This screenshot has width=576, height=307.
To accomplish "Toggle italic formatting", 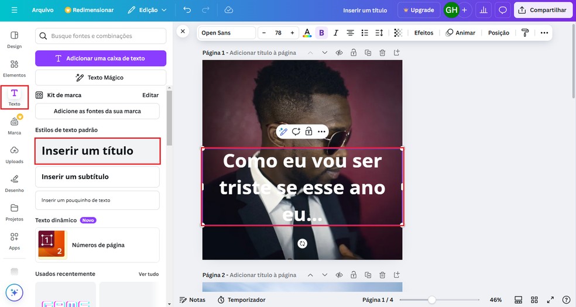I will (336, 33).
